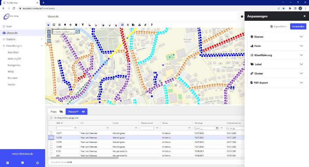309x167 pixels.
Task: Select the location pin marker tool
Action: point(65,25)
